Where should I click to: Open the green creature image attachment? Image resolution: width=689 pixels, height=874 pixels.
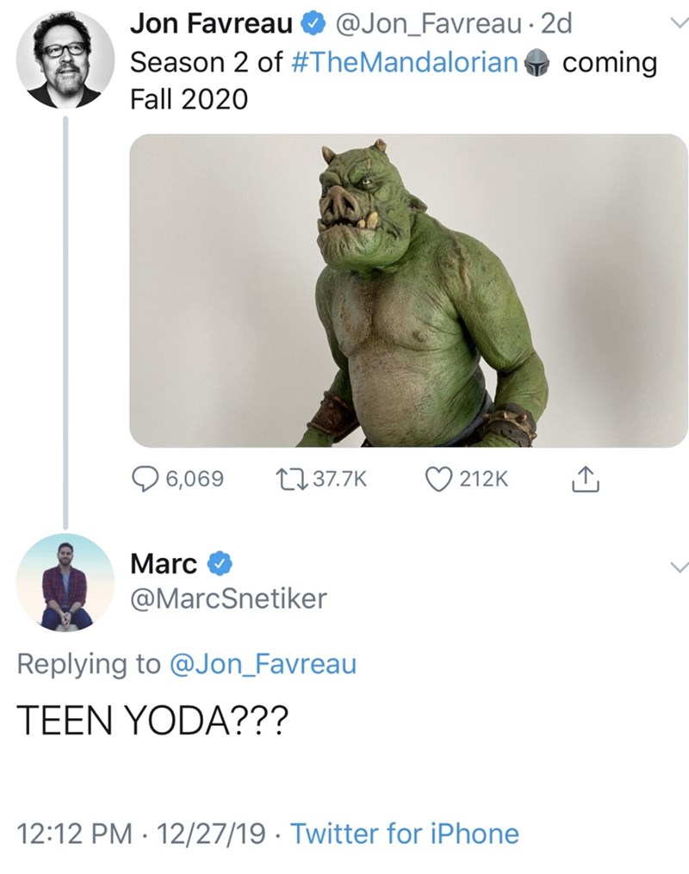408,291
